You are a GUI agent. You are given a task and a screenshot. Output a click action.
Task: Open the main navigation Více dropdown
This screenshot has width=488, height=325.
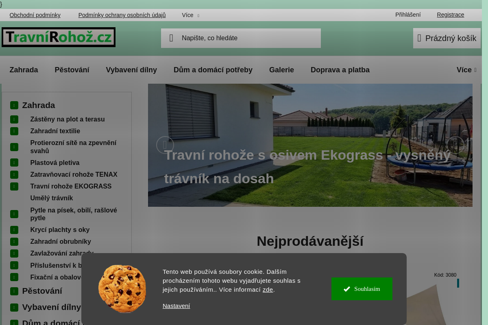pyautogui.click(x=466, y=70)
